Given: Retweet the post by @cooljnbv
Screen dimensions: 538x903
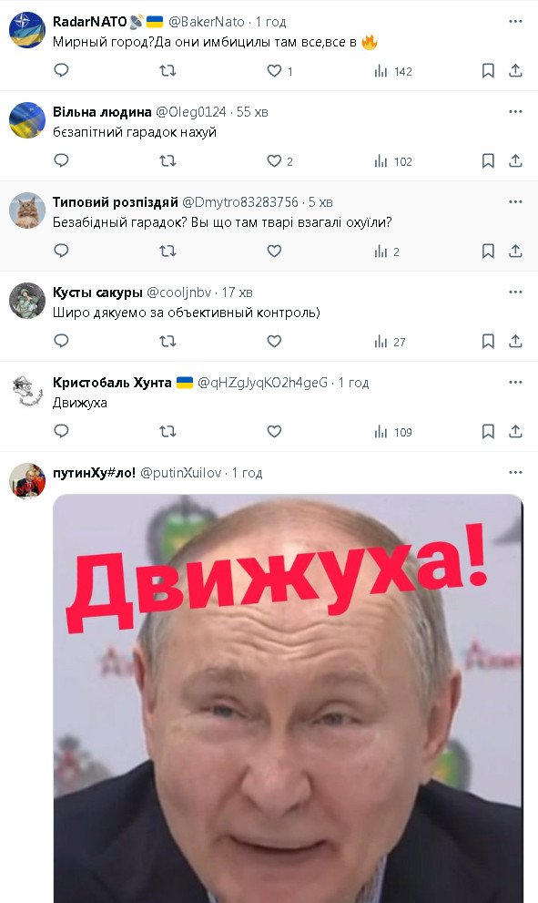Looking at the screenshot, I should click(x=167, y=342).
